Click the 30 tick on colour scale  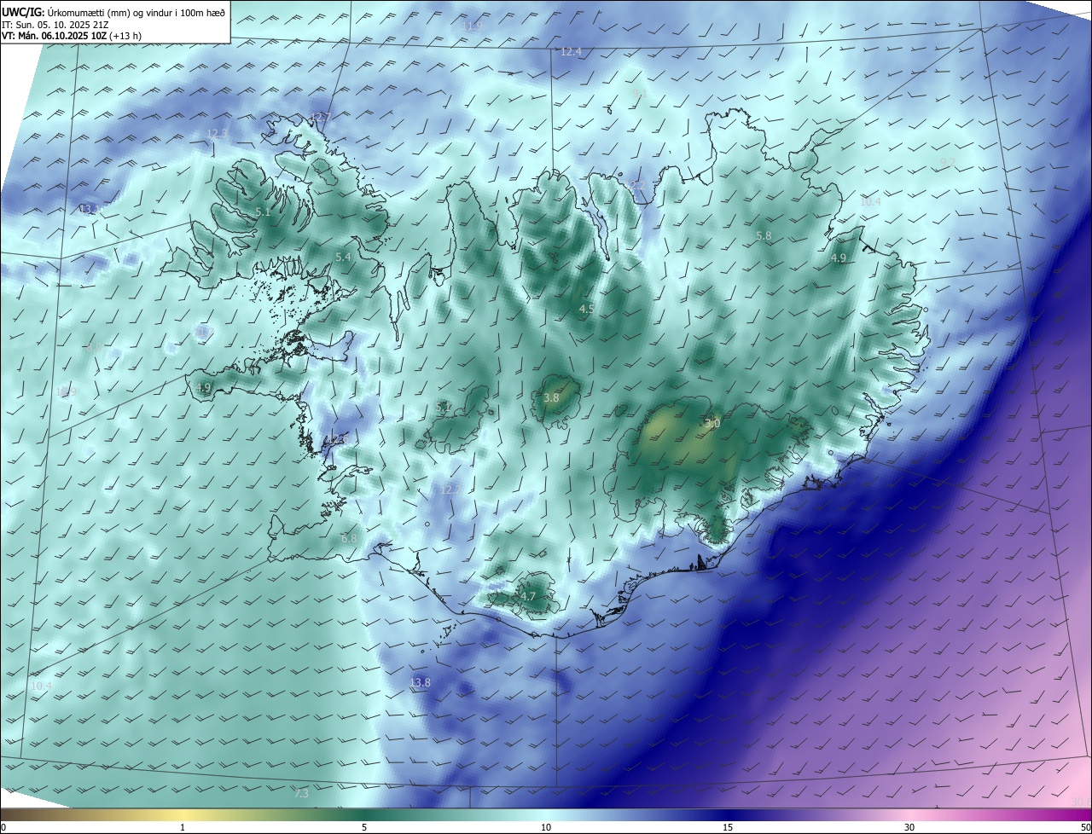point(909,827)
